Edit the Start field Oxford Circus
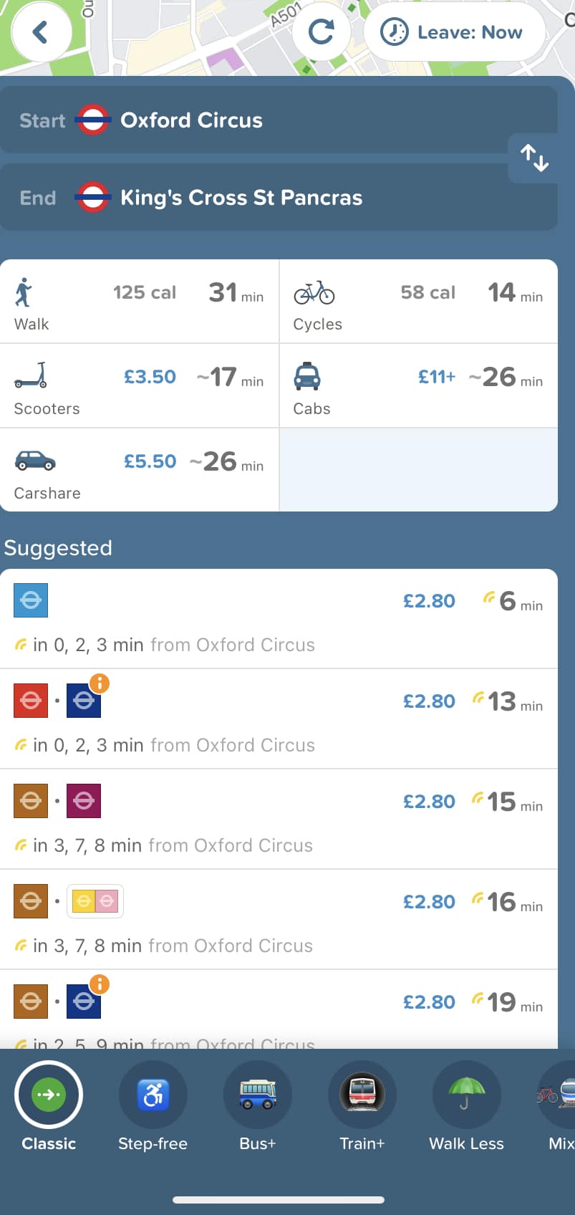The image size is (575, 1215). coord(279,120)
